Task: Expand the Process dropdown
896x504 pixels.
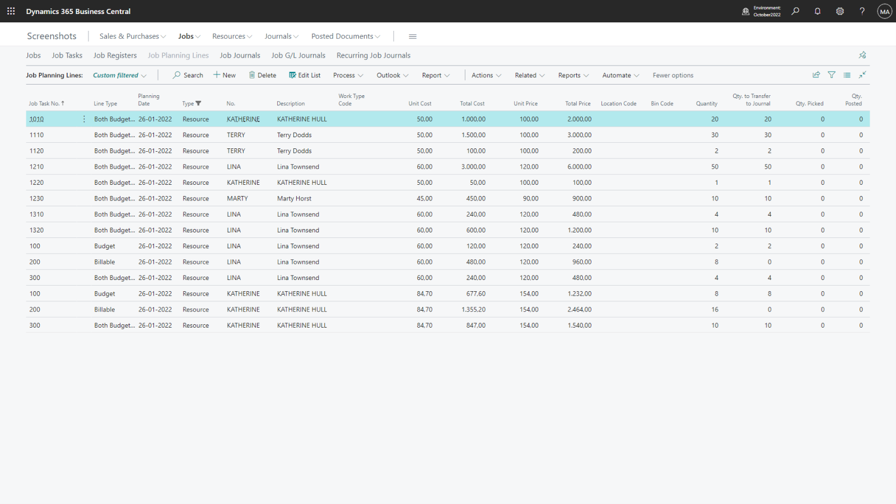Action: (348, 76)
